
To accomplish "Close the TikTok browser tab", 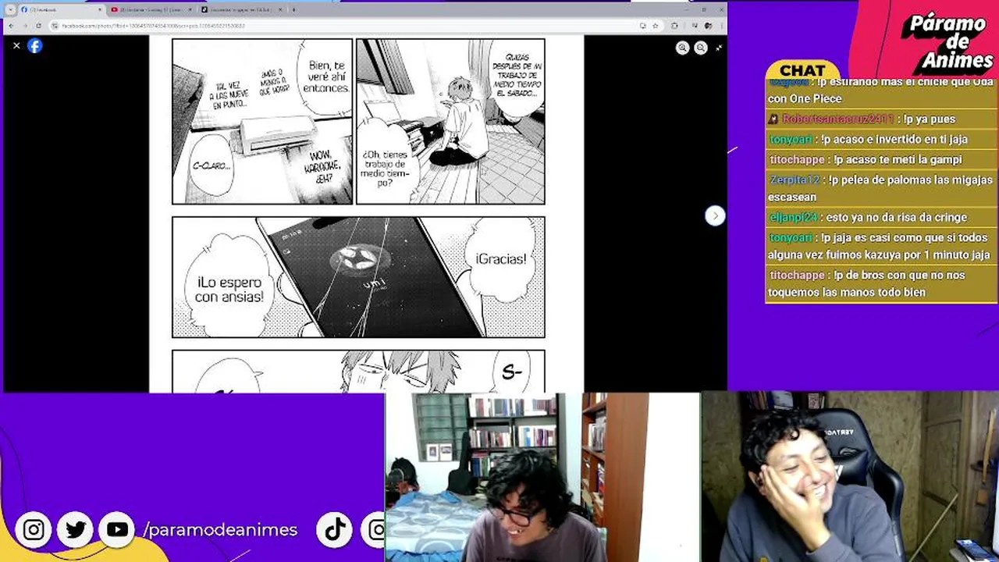I will click(279, 10).
